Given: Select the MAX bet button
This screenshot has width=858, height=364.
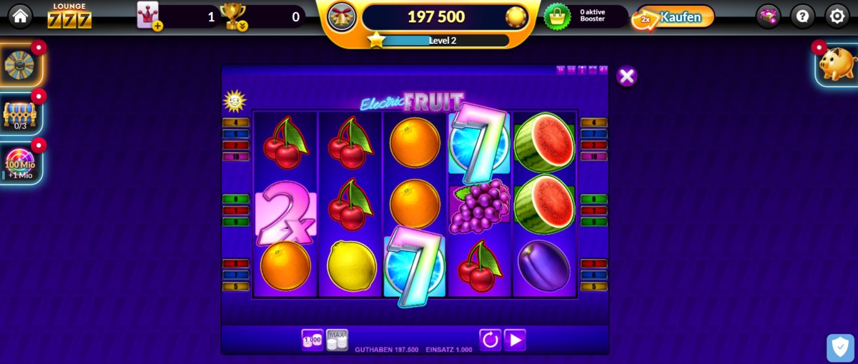Looking at the screenshot, I should [x=337, y=340].
